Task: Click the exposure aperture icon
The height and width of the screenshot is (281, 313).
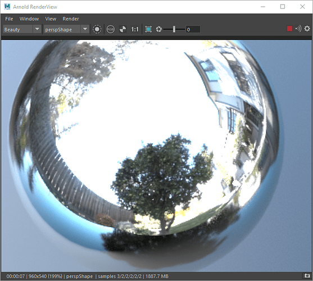Action: click(158, 29)
